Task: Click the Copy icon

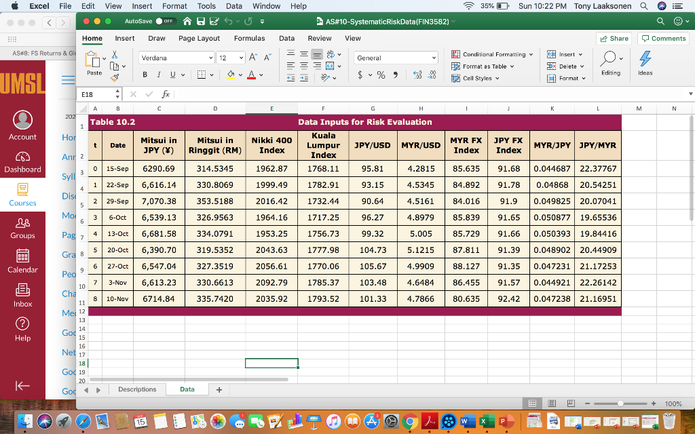Action: pos(115,66)
